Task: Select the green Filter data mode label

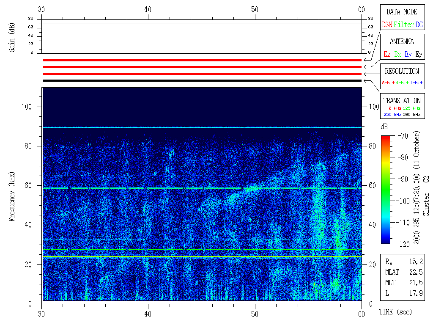Action: point(404,25)
